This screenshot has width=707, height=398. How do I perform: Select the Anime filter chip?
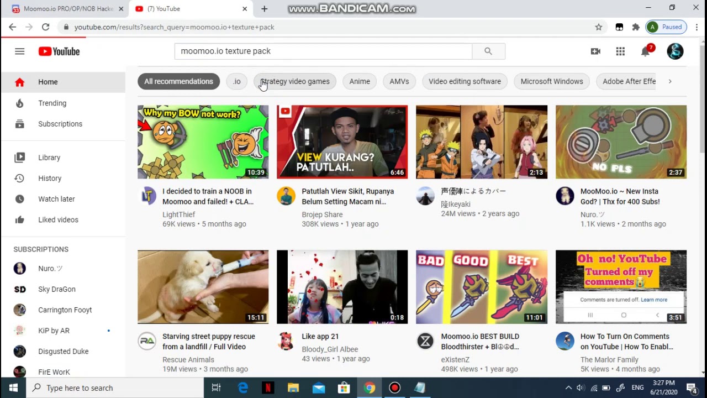click(x=360, y=81)
